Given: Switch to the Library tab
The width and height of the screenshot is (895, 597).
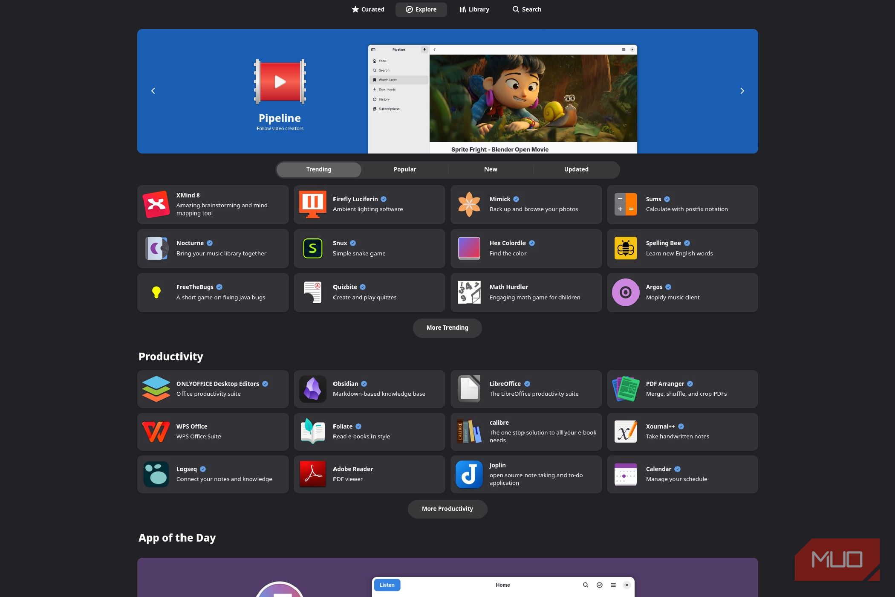Looking at the screenshot, I should [474, 9].
